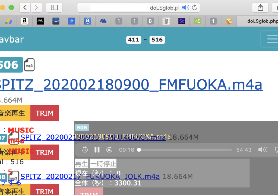Go back with Safari's back arrow

(x=25, y=8)
